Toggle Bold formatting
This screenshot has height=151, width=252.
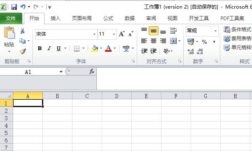pos(40,48)
